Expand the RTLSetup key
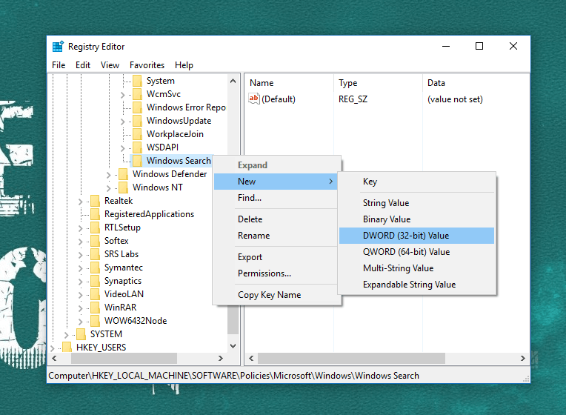This screenshot has width=566, height=415. pyautogui.click(x=81, y=228)
